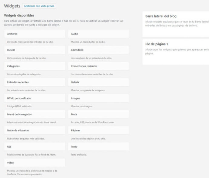Choose the Buscar widget
Viewport: 209px width, 178px height.
[35, 50]
